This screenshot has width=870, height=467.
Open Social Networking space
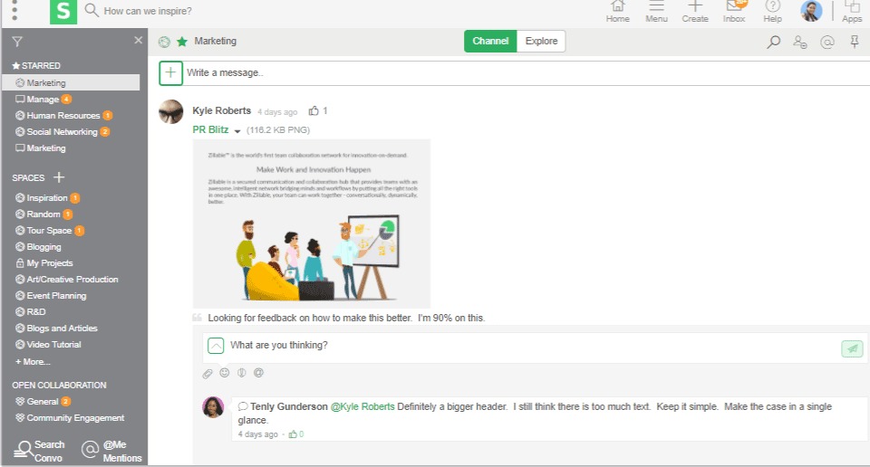click(x=63, y=132)
